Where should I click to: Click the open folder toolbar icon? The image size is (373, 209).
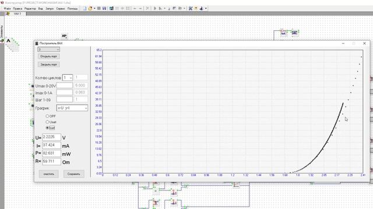coord(90,8)
